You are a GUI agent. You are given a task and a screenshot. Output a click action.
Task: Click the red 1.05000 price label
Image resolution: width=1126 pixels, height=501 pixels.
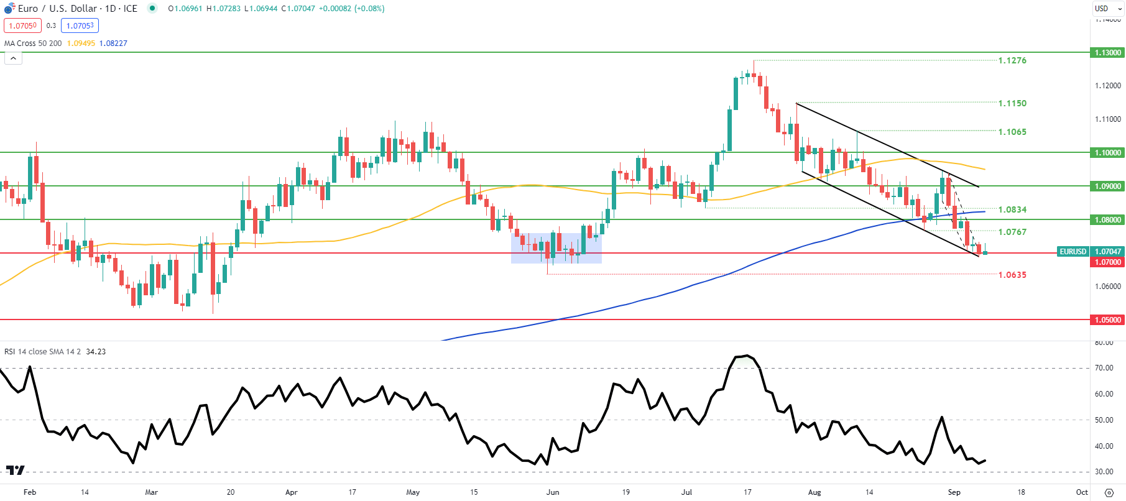pyautogui.click(x=1108, y=319)
